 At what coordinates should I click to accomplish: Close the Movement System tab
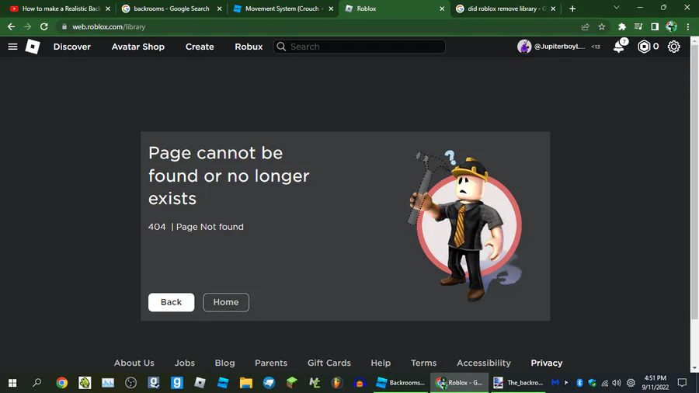[331, 9]
